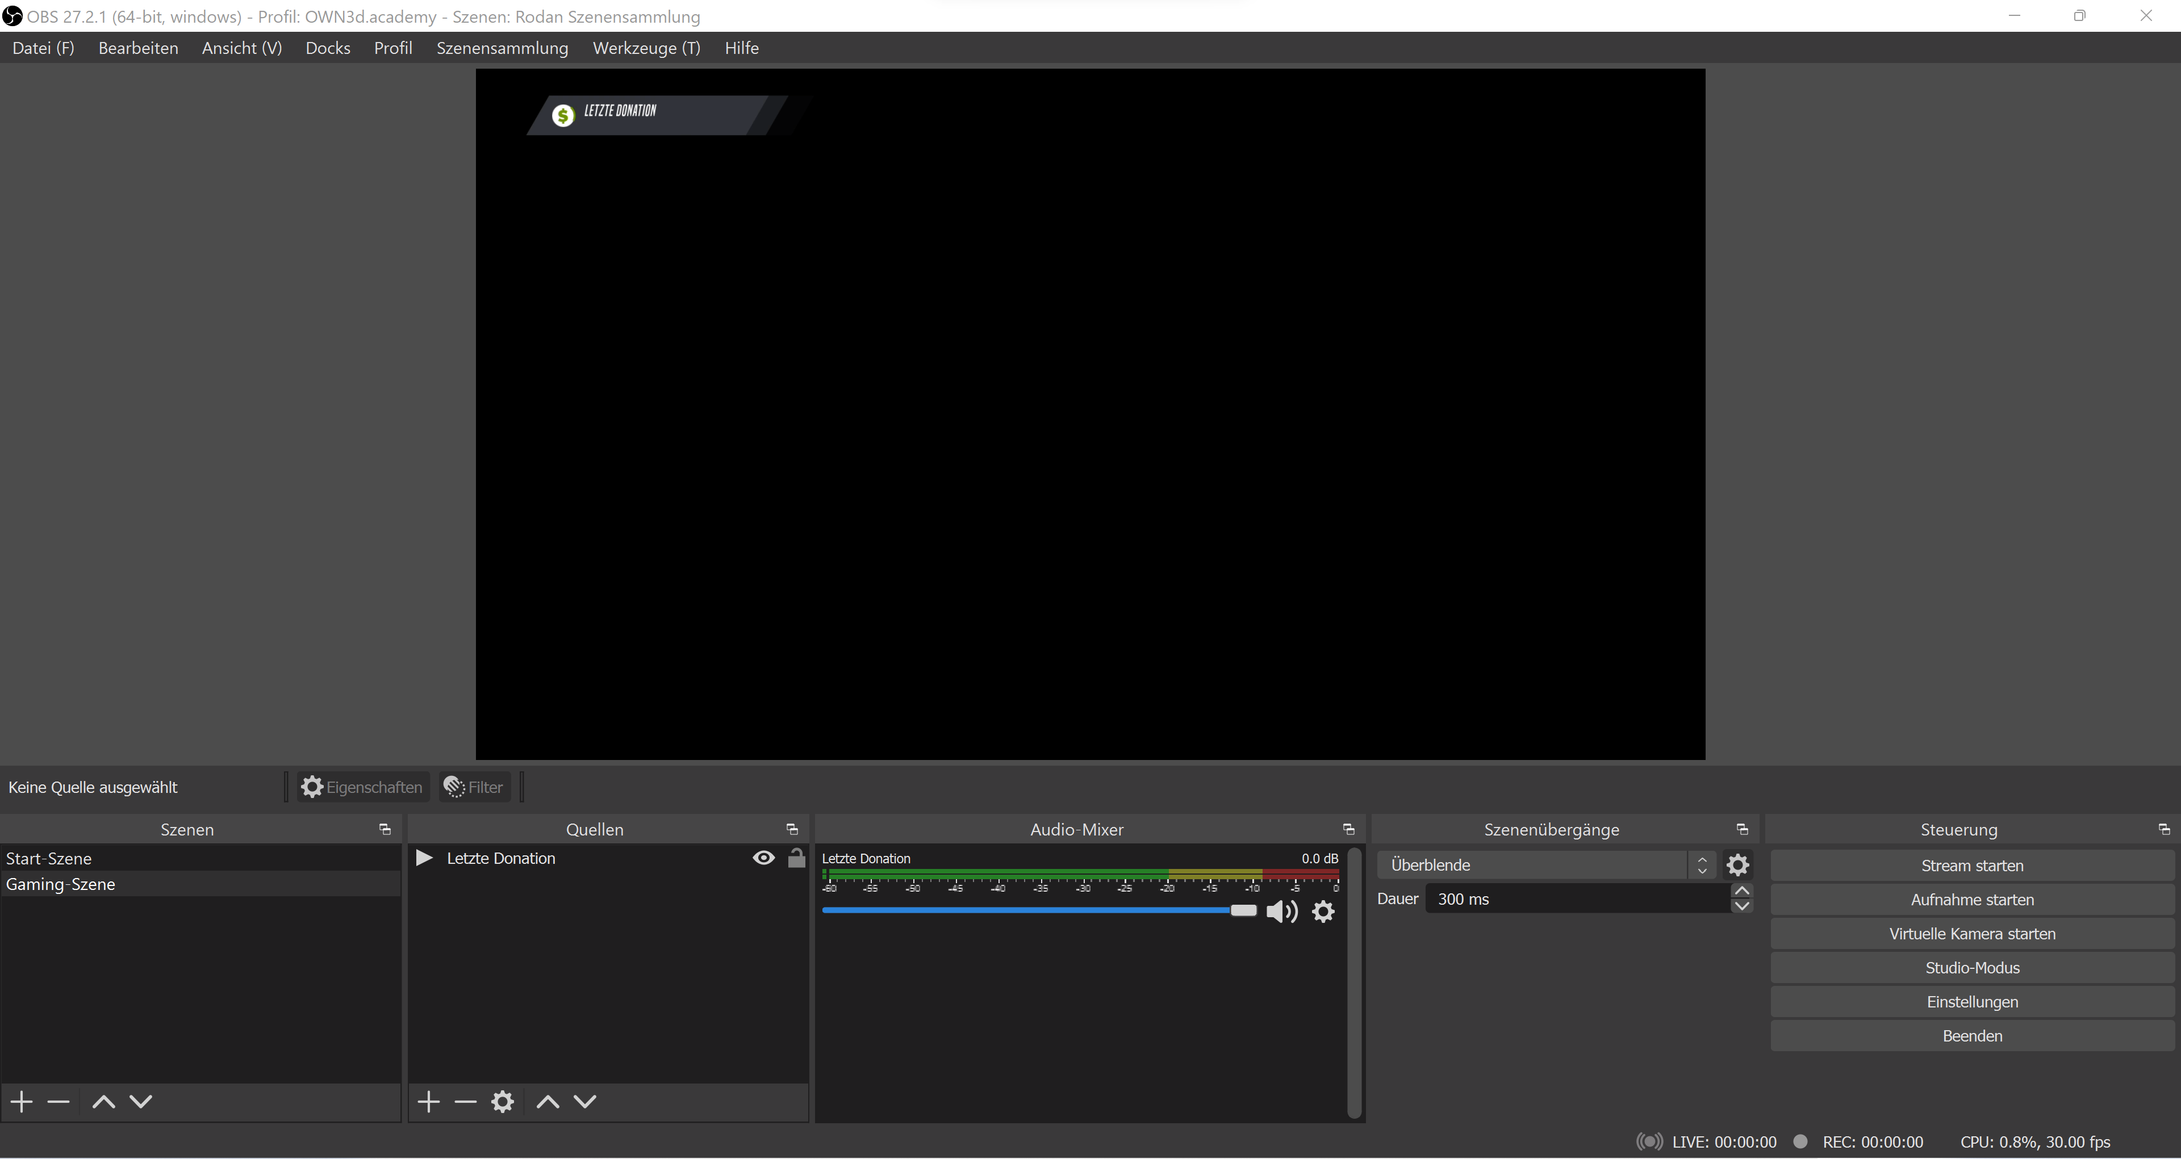Mute Letzte Donation audio speaker icon

point(1282,911)
